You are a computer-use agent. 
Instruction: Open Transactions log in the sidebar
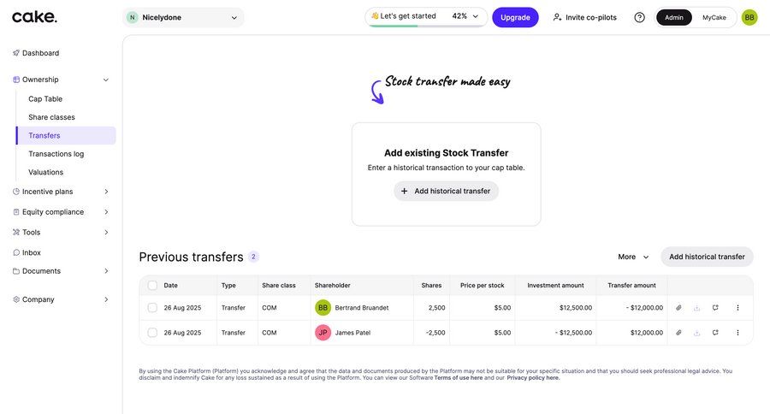point(56,154)
